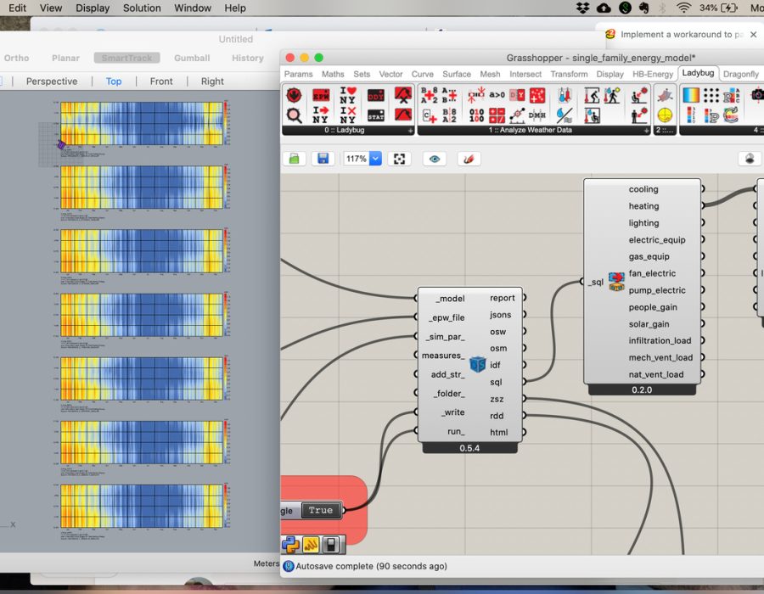The width and height of the screenshot is (764, 594).
Task: Toggle Ortho mode in Rhino
Action: 17,58
